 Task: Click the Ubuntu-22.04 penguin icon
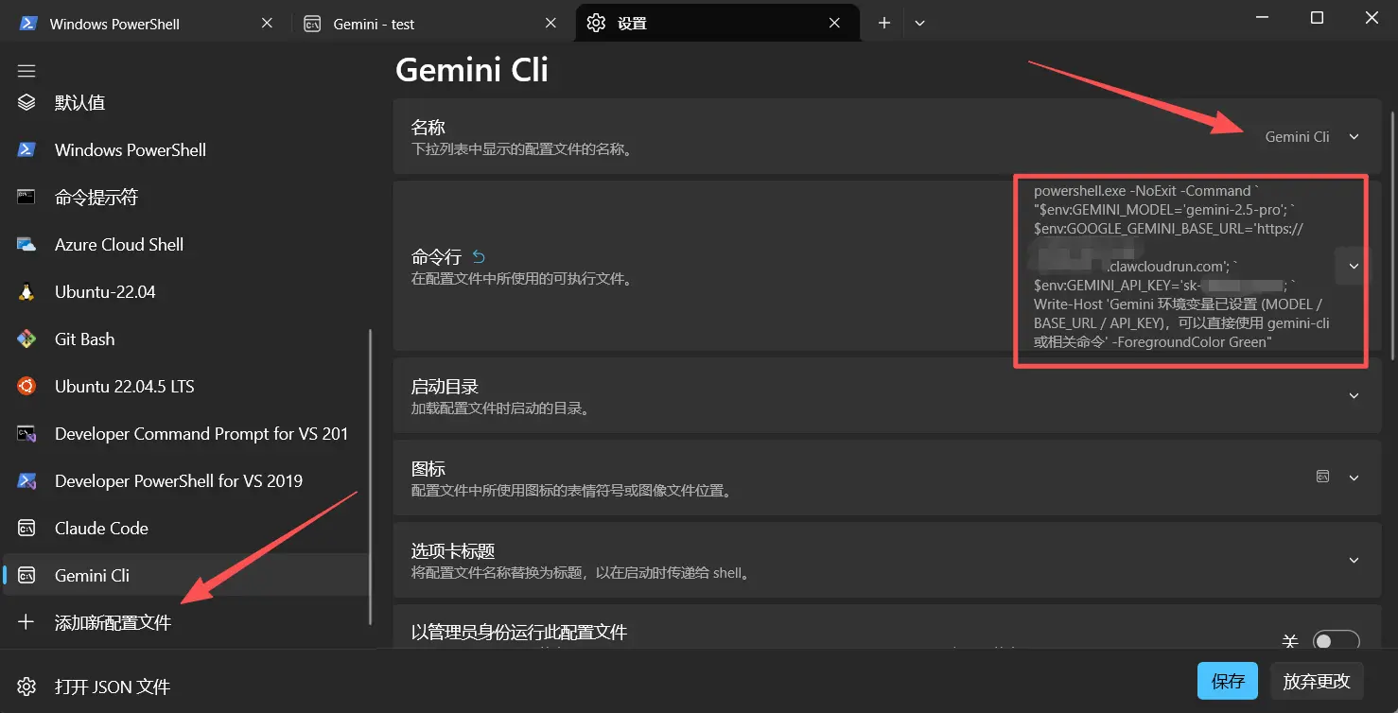tap(26, 292)
